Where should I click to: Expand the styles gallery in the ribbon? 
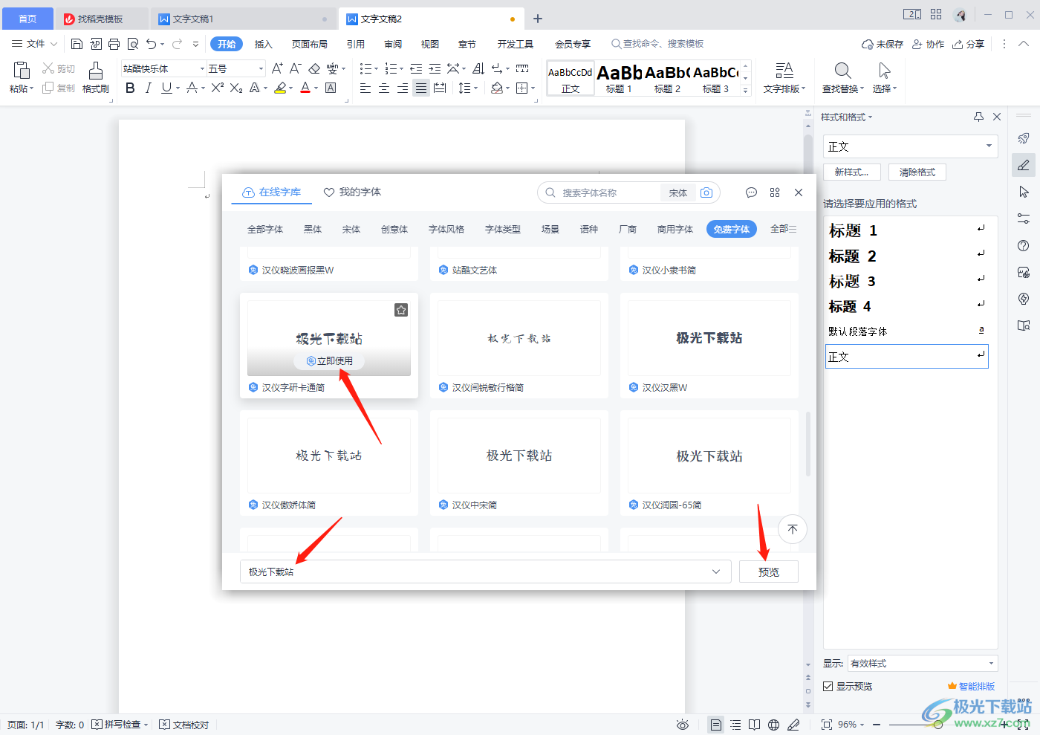point(746,90)
